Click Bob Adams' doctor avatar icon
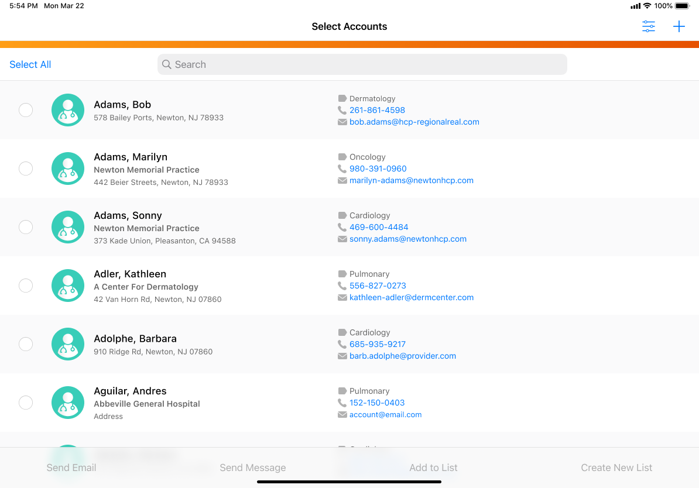This screenshot has width=699, height=488. click(68, 110)
